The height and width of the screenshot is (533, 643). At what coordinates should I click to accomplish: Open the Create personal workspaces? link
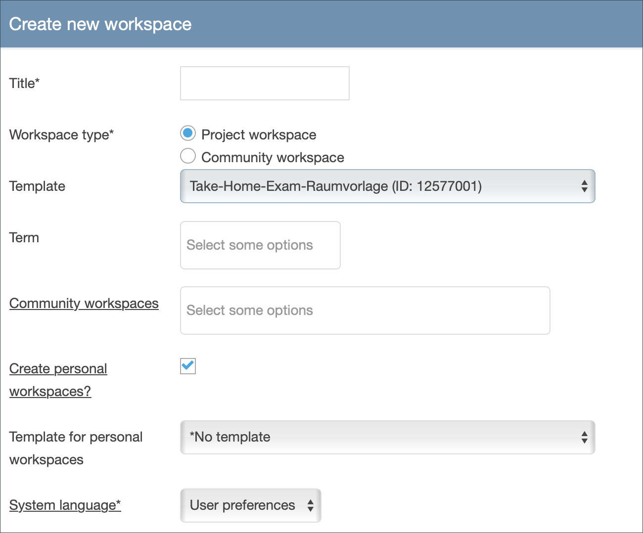point(58,380)
